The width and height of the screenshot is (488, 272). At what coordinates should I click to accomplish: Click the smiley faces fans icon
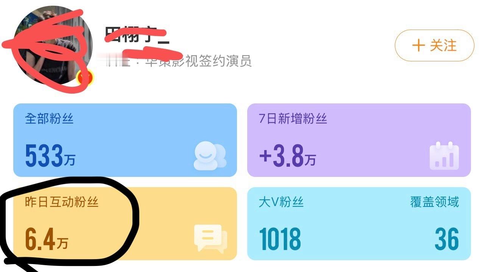point(210,156)
